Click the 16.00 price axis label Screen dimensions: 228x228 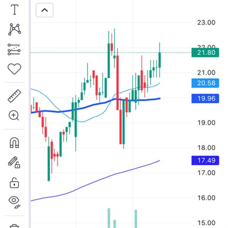[206, 198]
